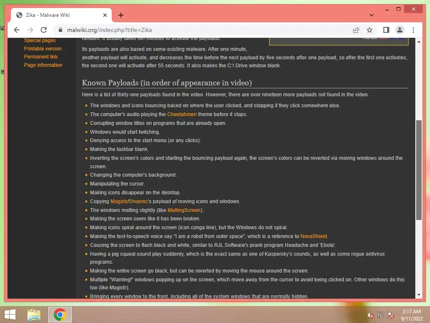Open the Windows Start button

[x=10, y=315]
